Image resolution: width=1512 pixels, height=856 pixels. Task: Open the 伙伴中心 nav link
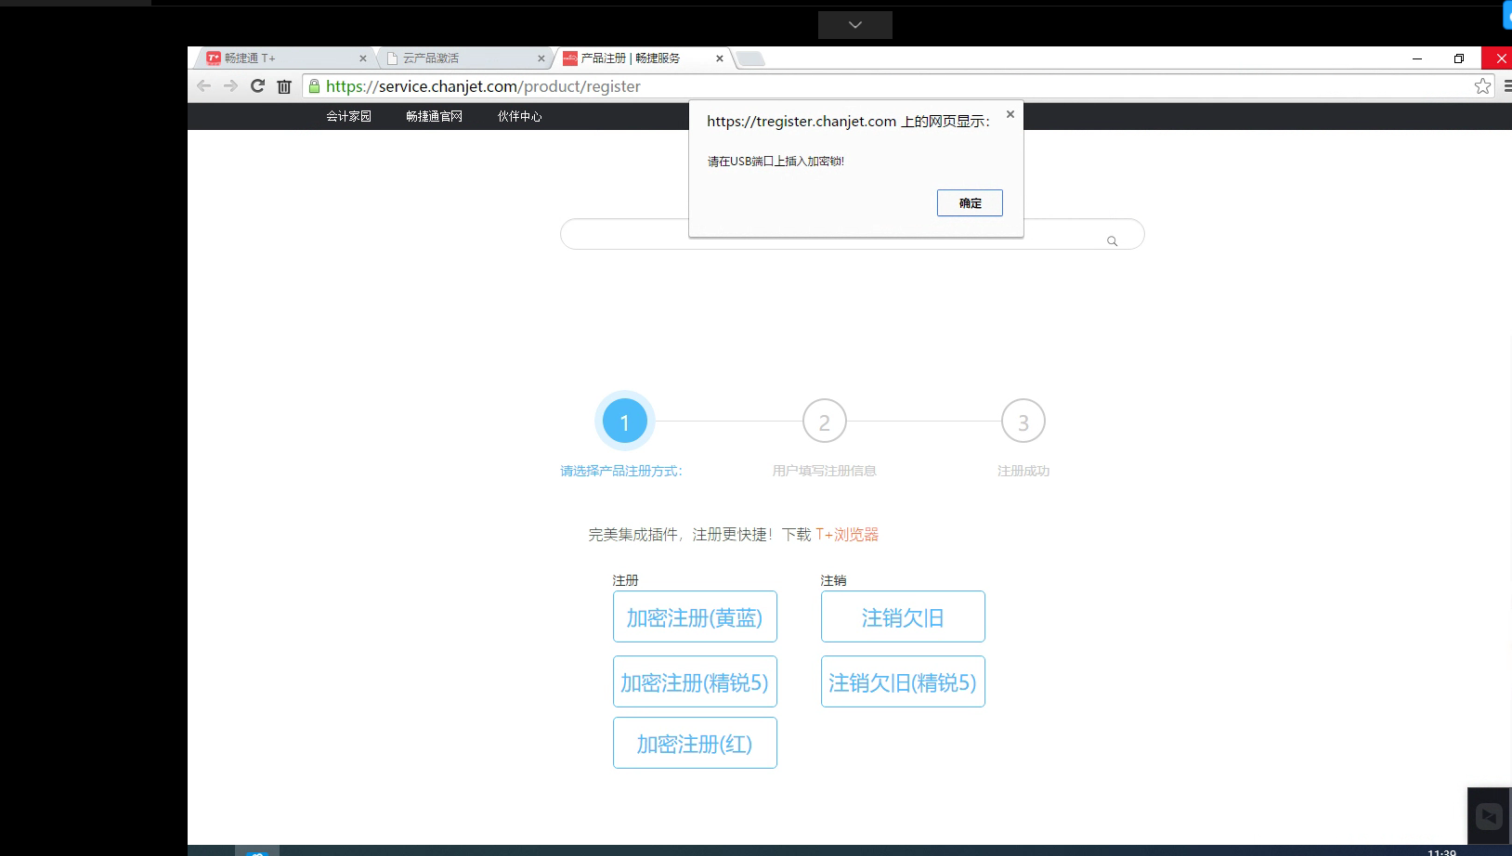[x=519, y=116]
